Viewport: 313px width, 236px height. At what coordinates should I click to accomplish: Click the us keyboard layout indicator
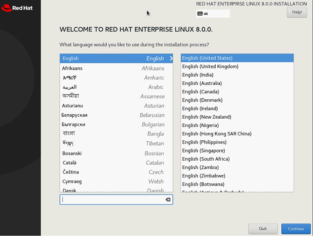213,13
